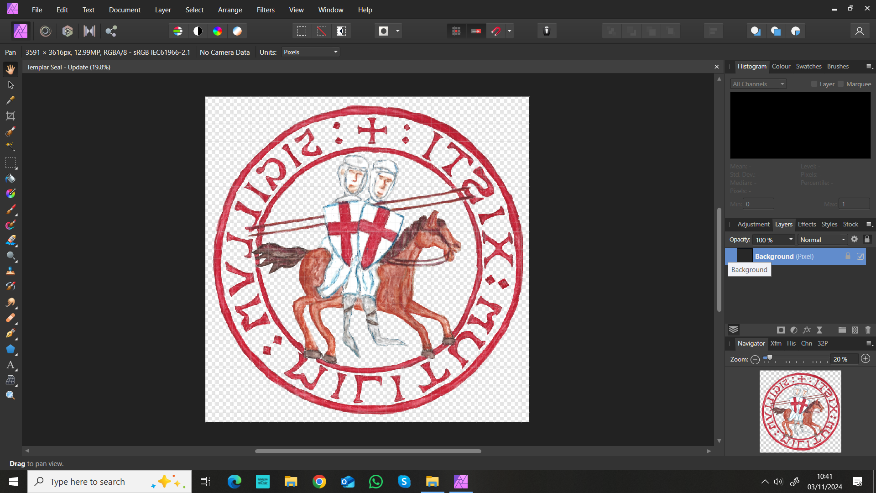The image size is (876, 493).
Task: Click the horizontal canvas scrollbar
Action: (x=368, y=451)
